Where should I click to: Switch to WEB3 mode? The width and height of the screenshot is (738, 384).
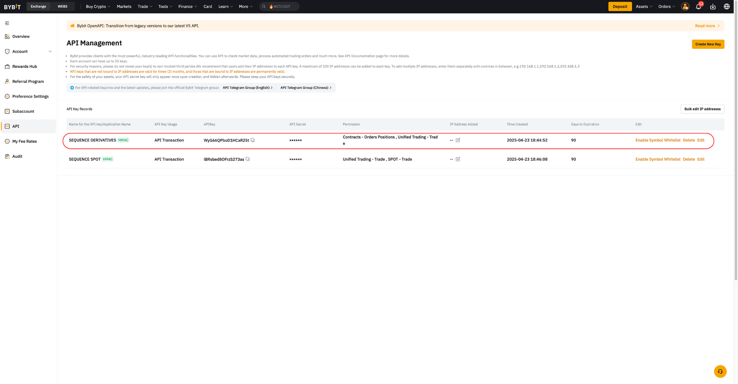(x=62, y=6)
